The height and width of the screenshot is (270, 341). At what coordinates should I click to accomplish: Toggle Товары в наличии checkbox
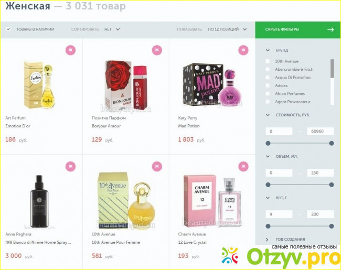click(8, 29)
